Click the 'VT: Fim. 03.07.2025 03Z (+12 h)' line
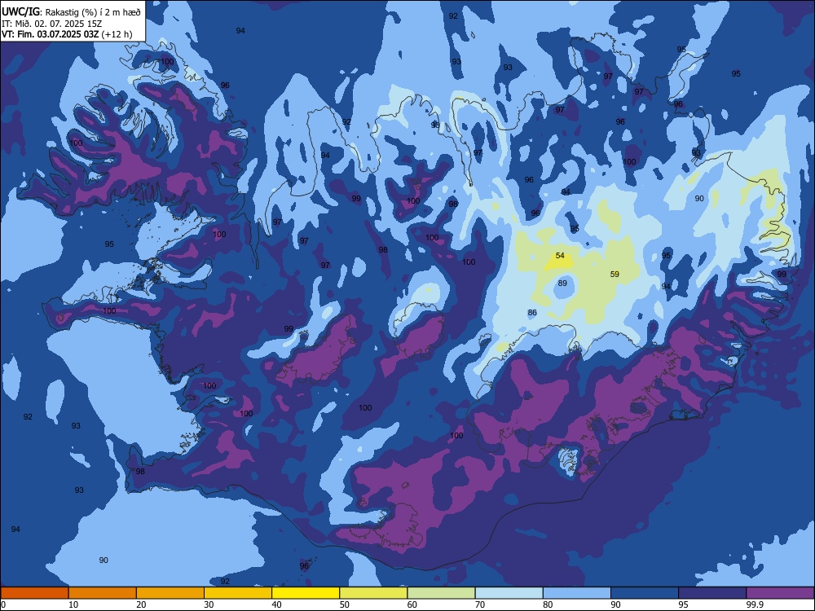This screenshot has height=611, width=815. tap(67, 34)
